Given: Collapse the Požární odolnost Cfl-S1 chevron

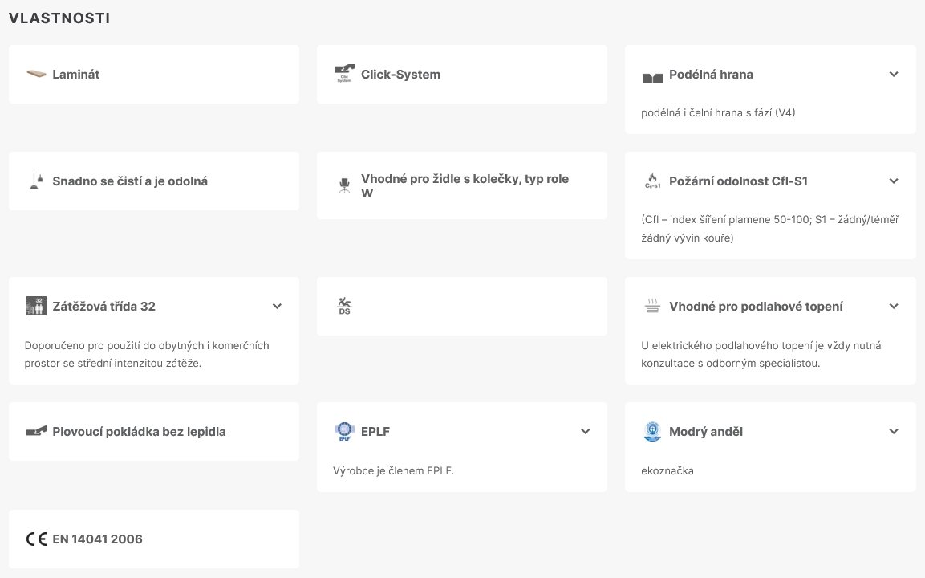Looking at the screenshot, I should pyautogui.click(x=894, y=181).
